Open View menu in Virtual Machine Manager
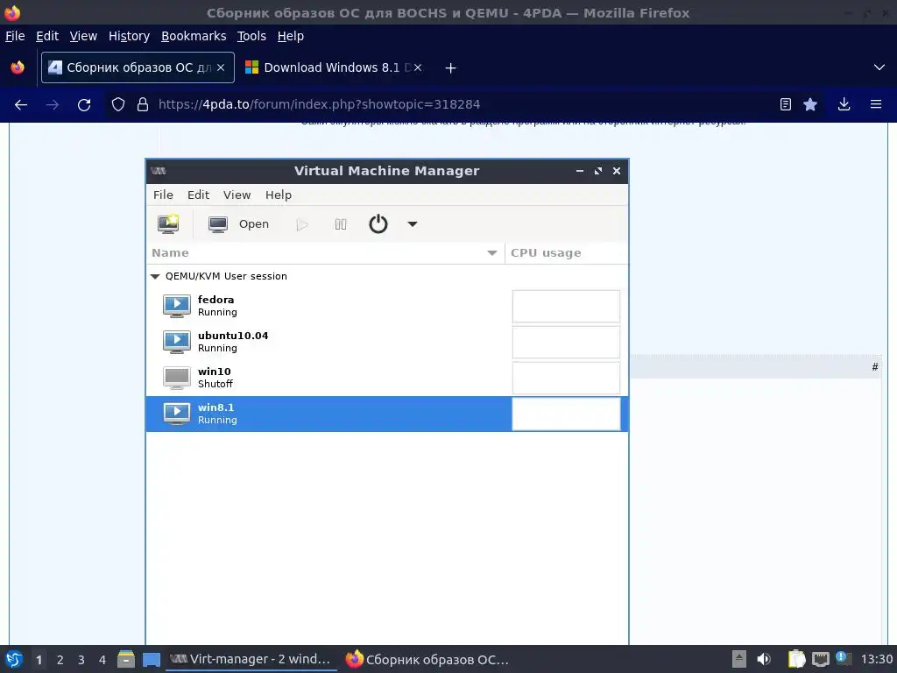Viewport: 897px width, 673px height. (237, 195)
